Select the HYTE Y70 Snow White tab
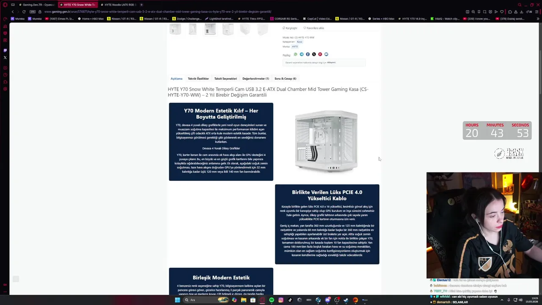Viewport: 542px width, 305px height. [77, 5]
